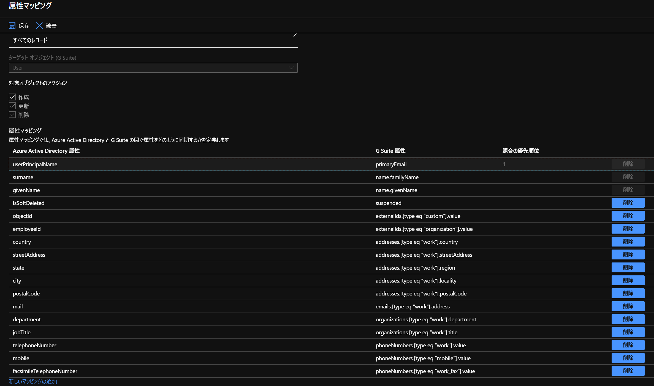Uncheck the 削除 (delete) action checkbox
Screen dimensions: 654x386
12,115
